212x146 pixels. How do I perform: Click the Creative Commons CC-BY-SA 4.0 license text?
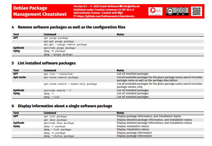point(114,10)
